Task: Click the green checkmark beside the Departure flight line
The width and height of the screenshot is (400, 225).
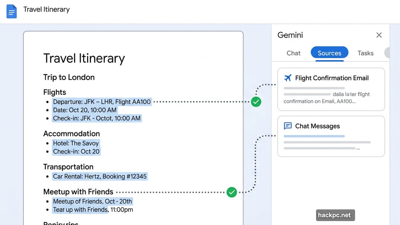Action: point(256,102)
